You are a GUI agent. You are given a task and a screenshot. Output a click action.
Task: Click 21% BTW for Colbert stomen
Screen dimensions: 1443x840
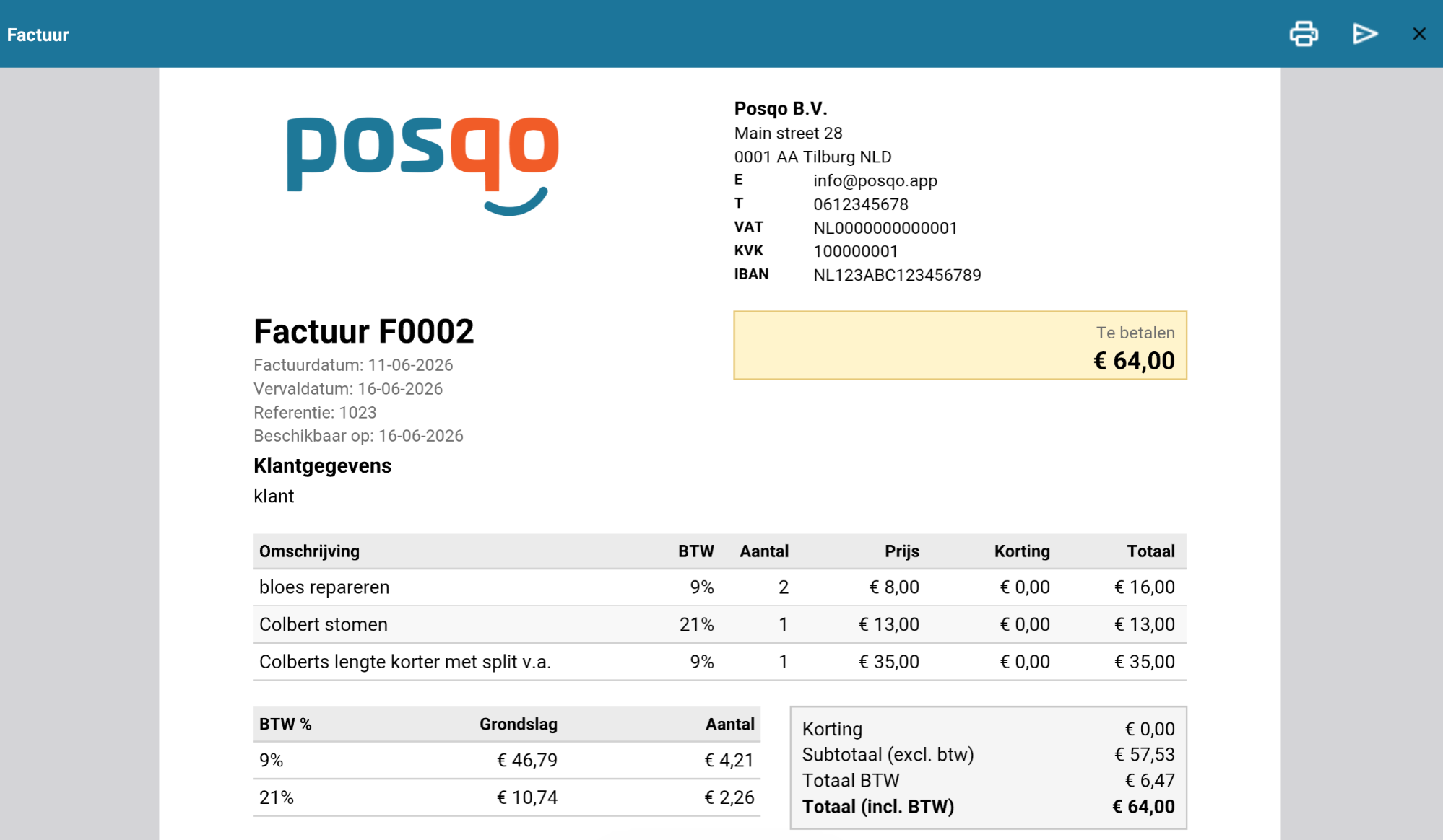tap(696, 625)
